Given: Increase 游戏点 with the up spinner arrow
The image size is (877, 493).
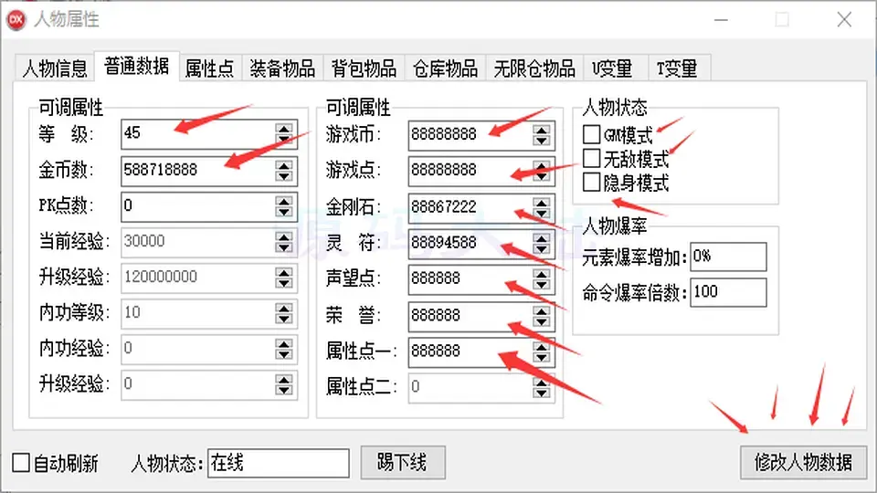Looking at the screenshot, I should [541, 165].
